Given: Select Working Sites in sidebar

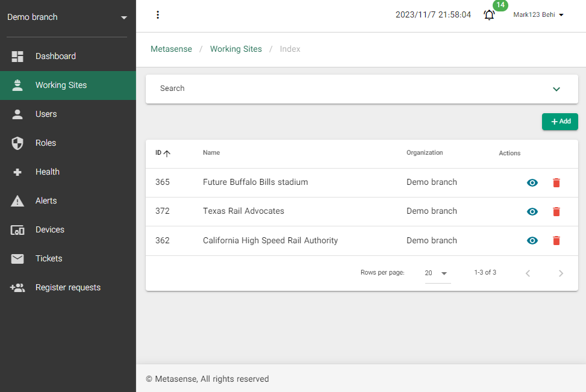Looking at the screenshot, I should tap(67, 85).
